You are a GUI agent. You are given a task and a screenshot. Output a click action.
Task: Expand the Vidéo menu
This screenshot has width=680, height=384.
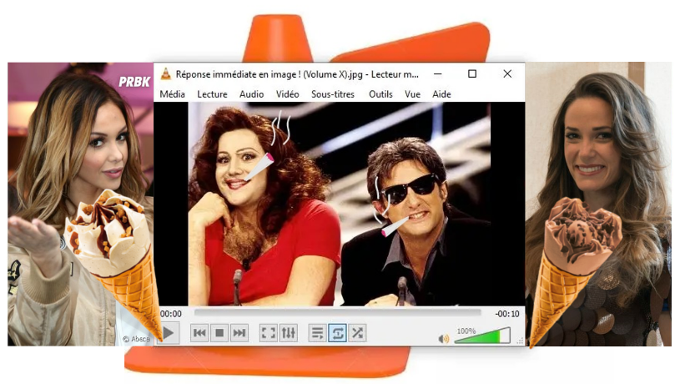click(x=287, y=94)
